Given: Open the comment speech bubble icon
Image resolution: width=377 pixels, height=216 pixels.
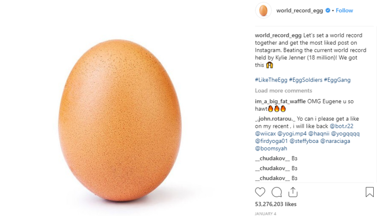Looking at the screenshot, I should (277, 192).
